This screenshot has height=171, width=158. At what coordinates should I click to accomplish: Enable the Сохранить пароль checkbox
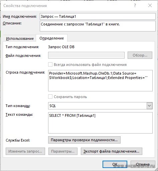(50, 97)
